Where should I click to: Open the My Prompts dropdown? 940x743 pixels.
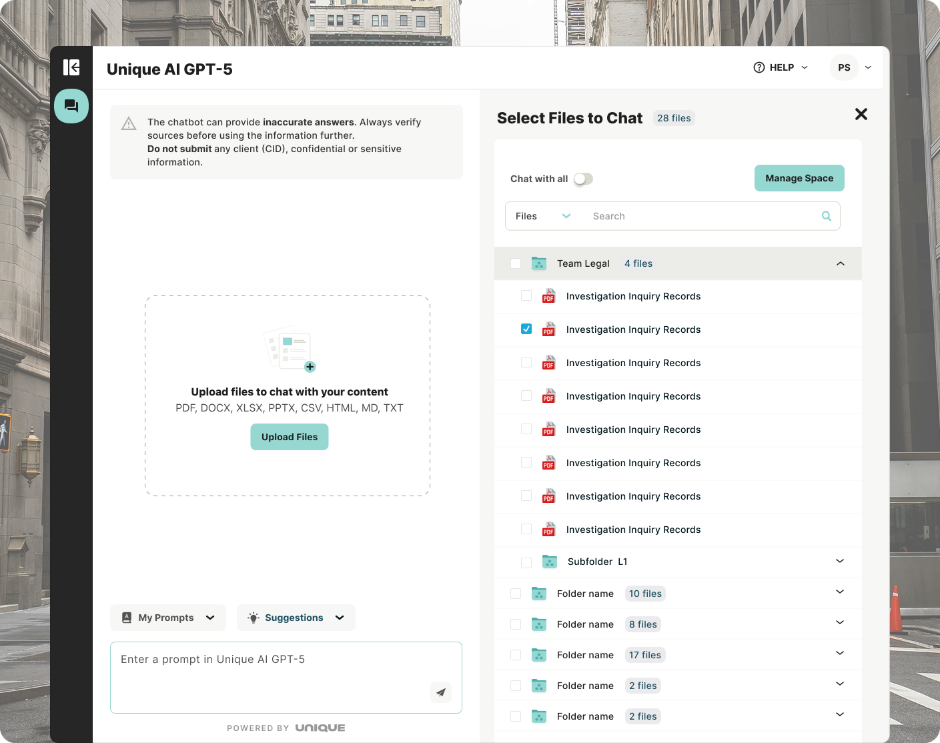[x=168, y=618]
